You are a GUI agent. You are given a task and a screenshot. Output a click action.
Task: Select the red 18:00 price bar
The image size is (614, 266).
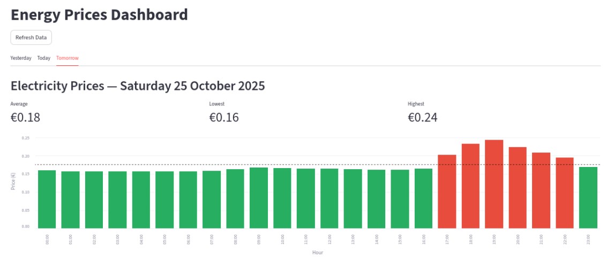[x=470, y=186]
